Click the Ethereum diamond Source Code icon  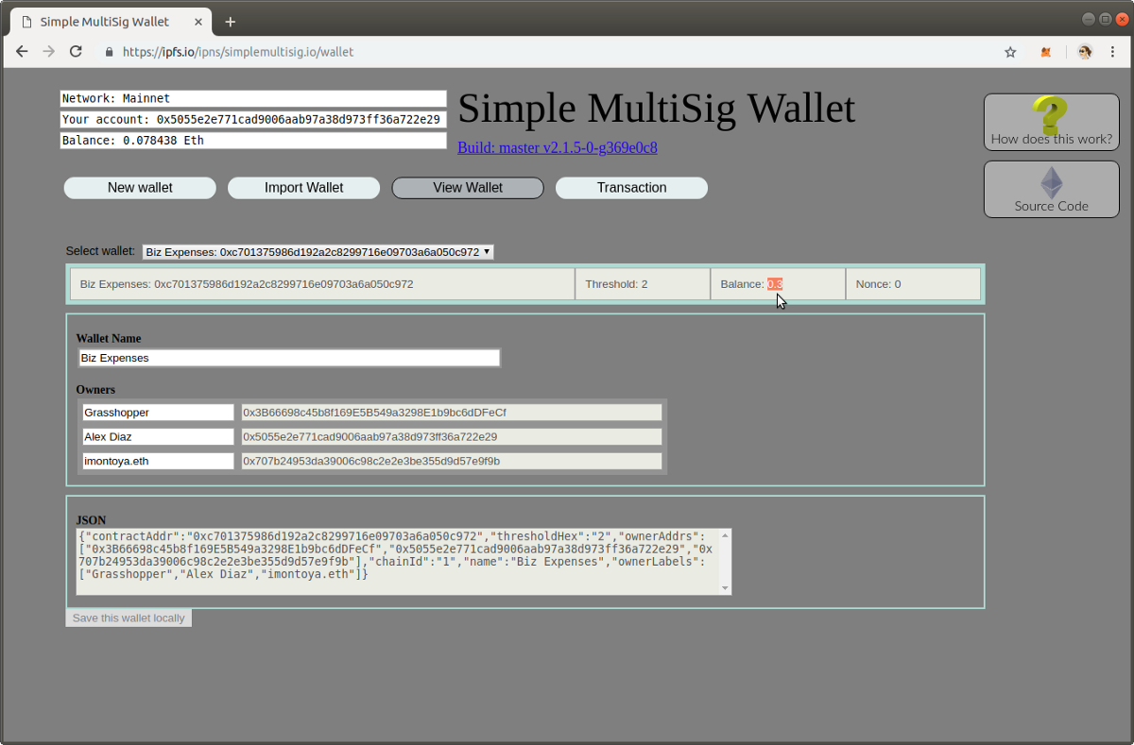1051,182
